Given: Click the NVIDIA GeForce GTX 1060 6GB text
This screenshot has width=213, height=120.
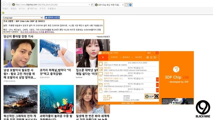Looking at the screenshot, I should tap(118, 76).
